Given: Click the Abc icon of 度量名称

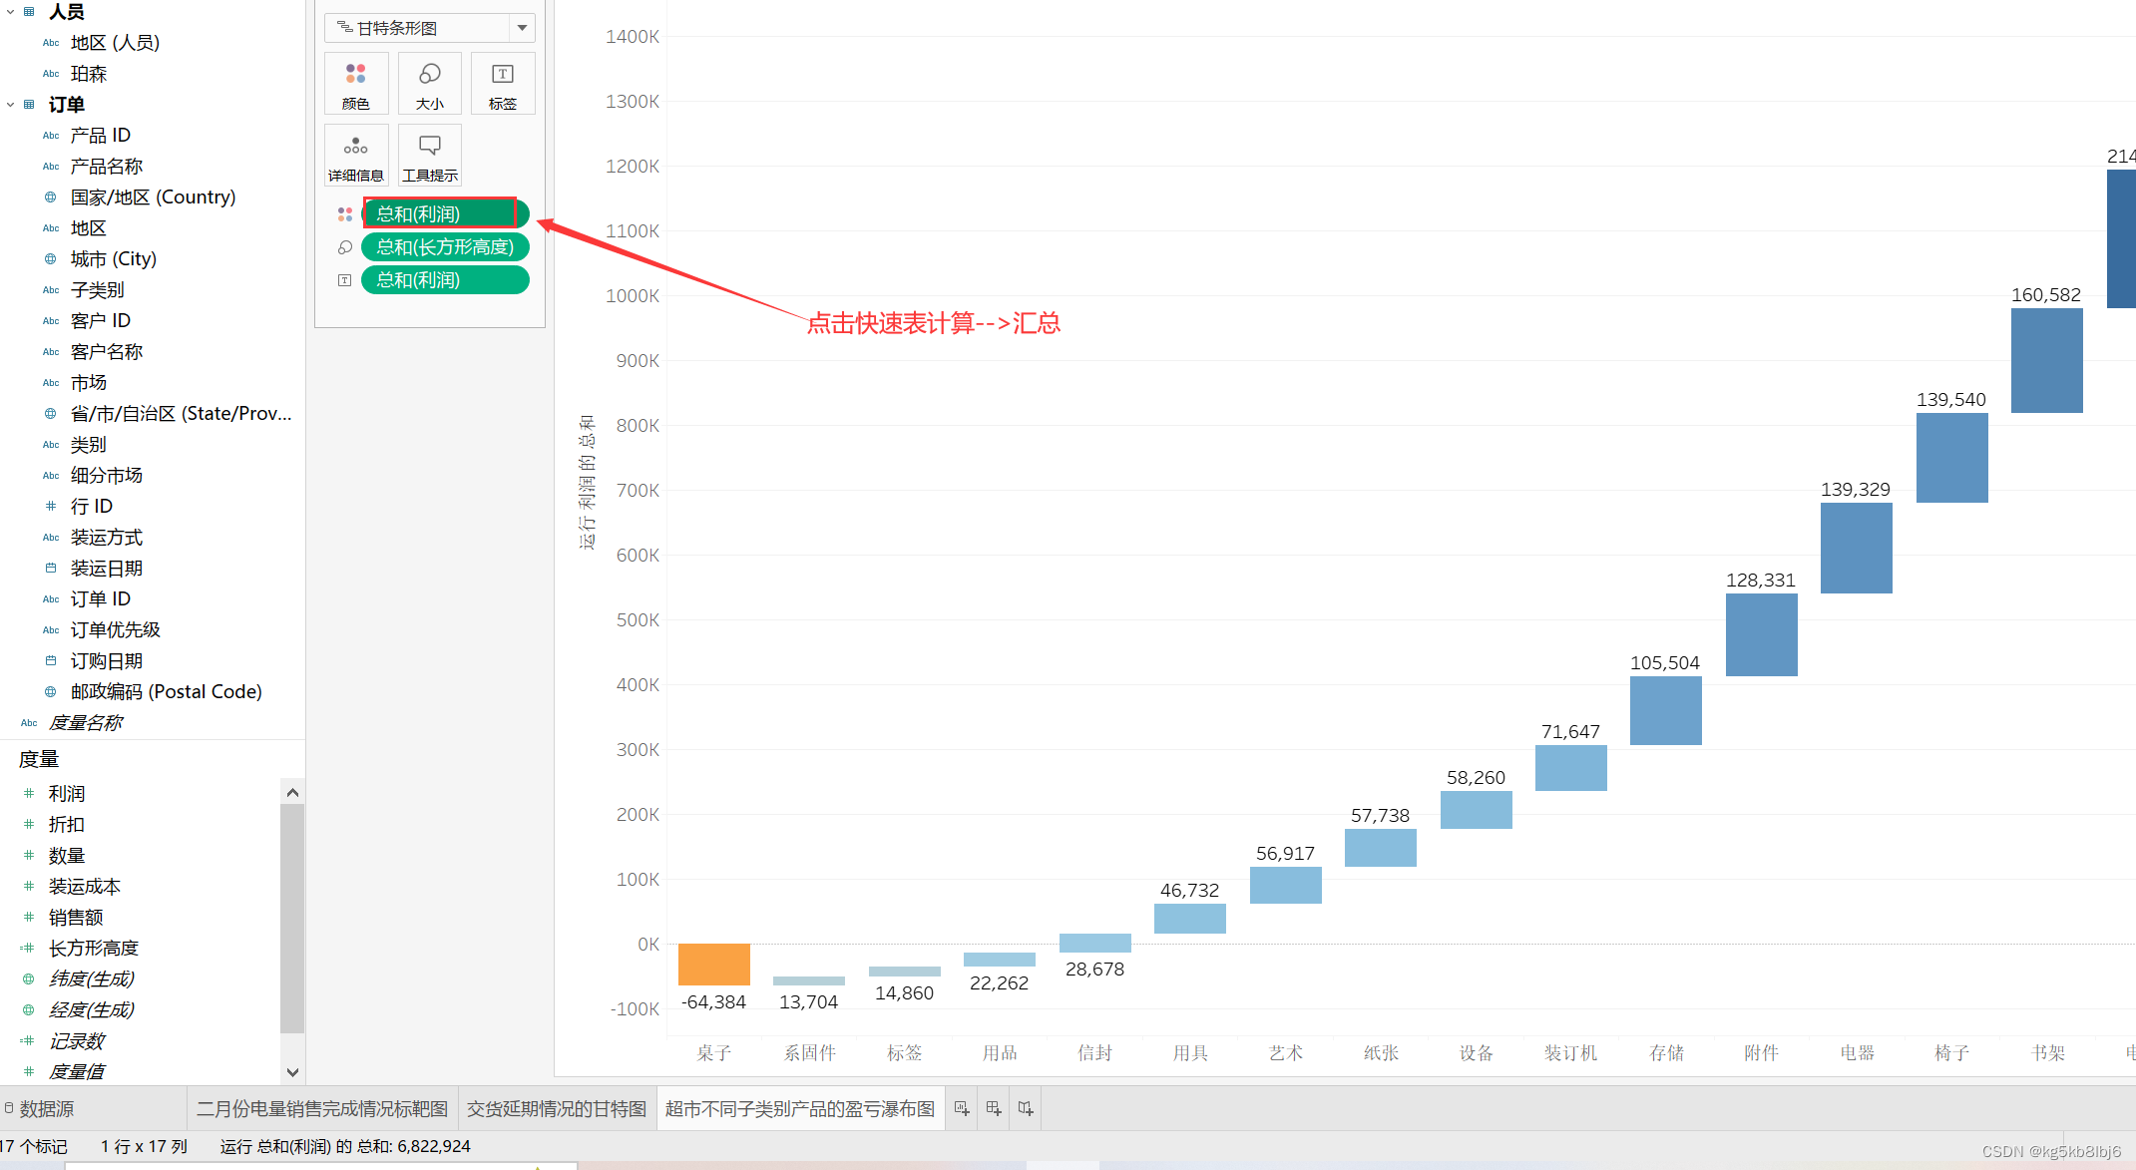Looking at the screenshot, I should [29, 723].
